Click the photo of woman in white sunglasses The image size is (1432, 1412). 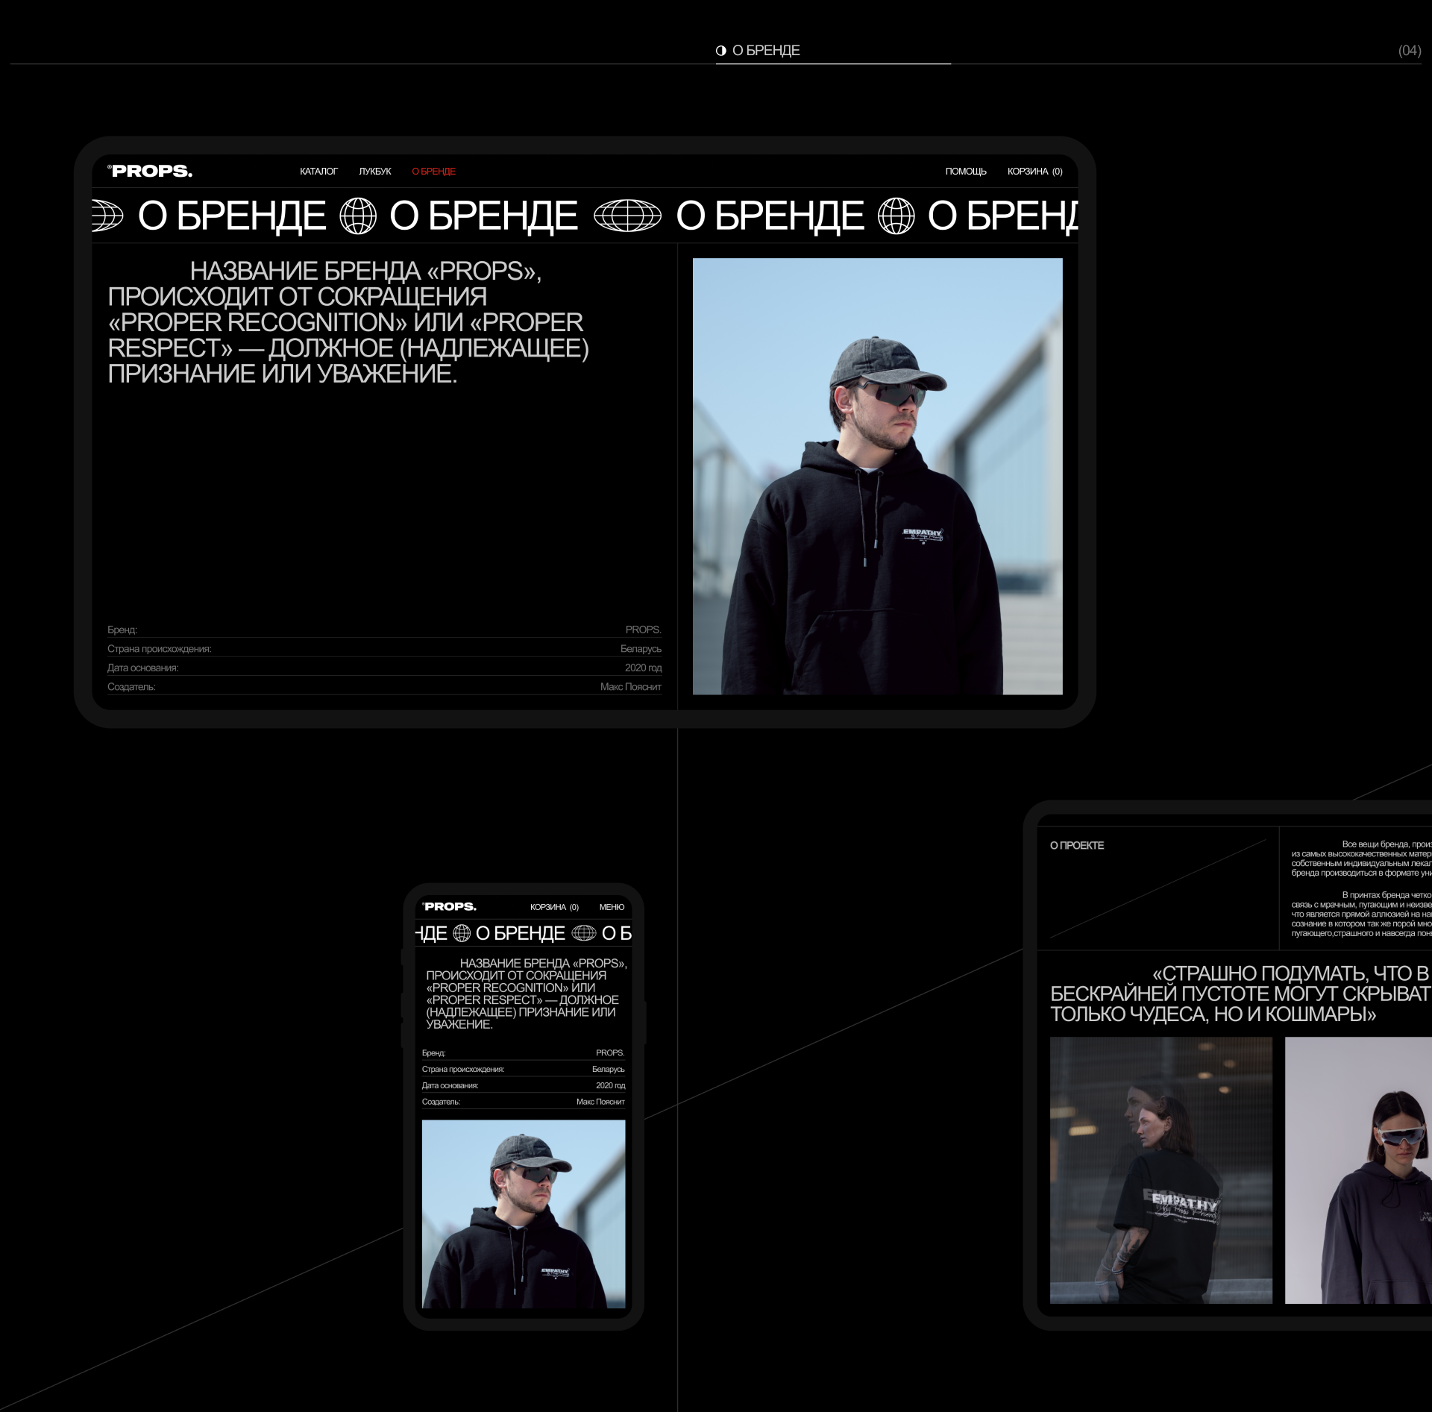pos(1359,1170)
